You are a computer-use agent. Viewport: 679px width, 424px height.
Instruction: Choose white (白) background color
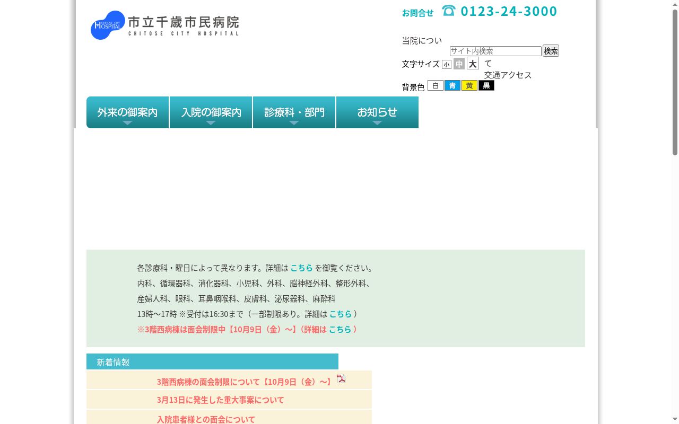tap(436, 85)
